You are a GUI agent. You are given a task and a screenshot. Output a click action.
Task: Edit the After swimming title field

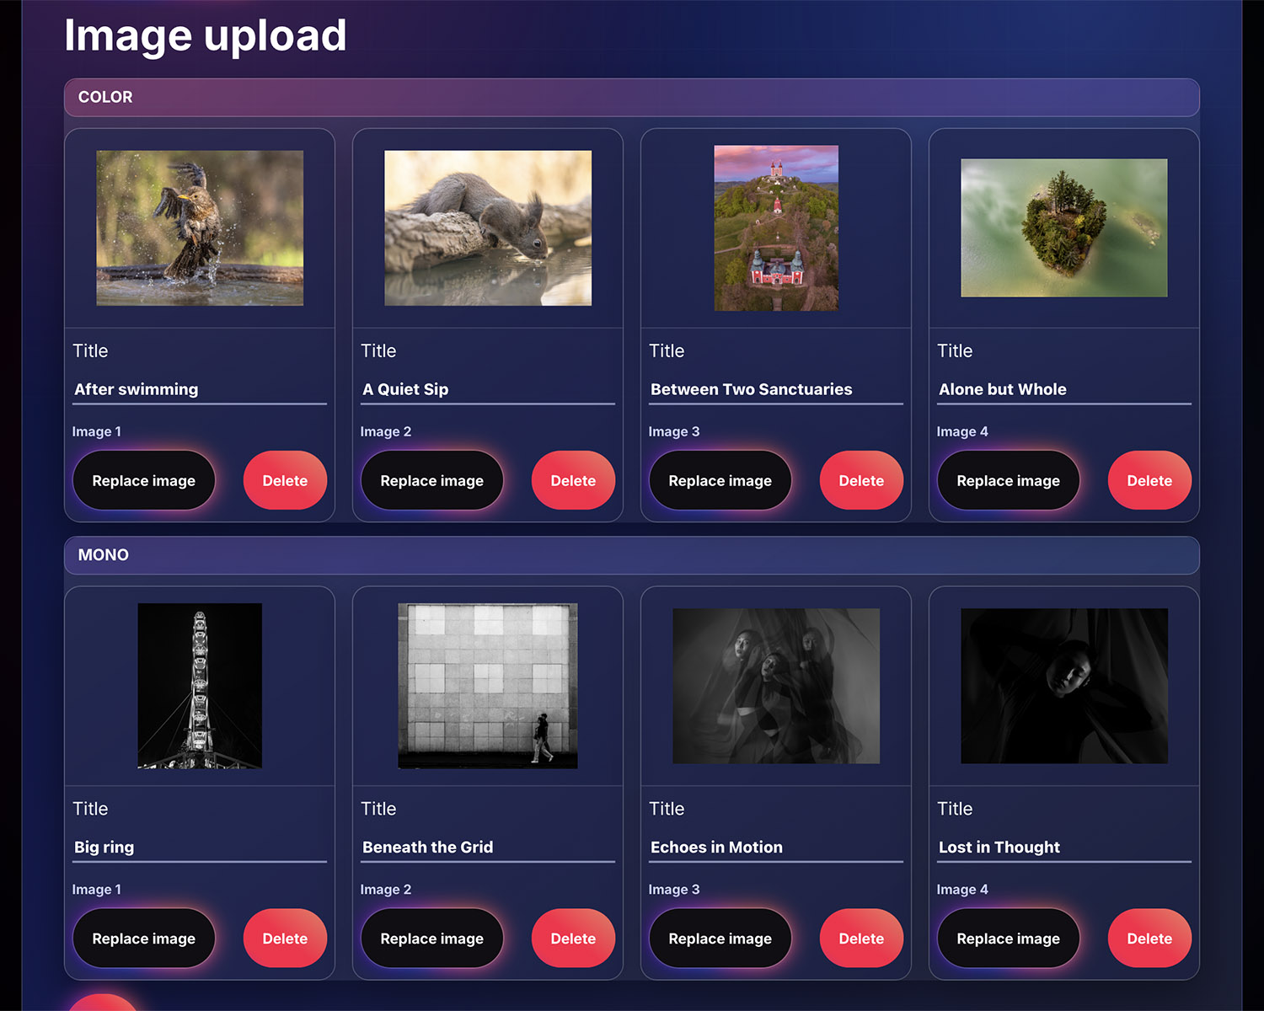pos(200,389)
